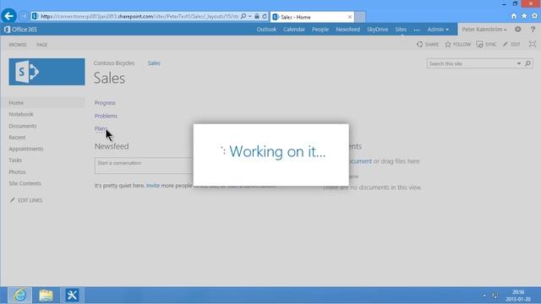Open Newsfeed from the top navigation

pyautogui.click(x=347, y=30)
